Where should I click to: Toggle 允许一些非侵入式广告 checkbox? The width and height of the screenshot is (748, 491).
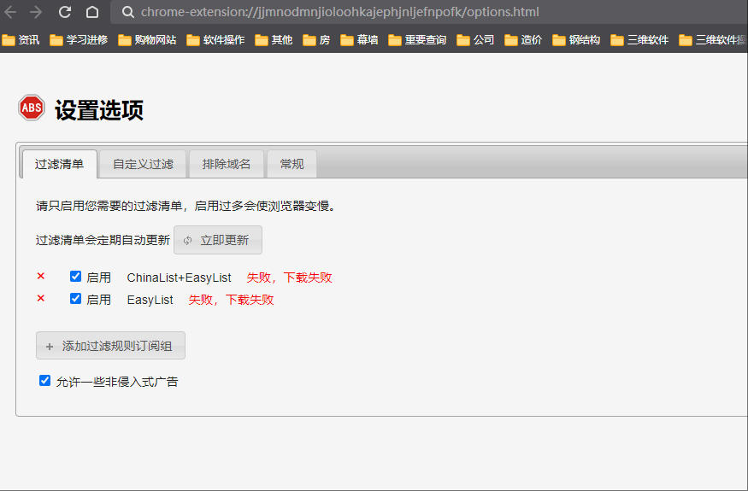click(x=45, y=381)
